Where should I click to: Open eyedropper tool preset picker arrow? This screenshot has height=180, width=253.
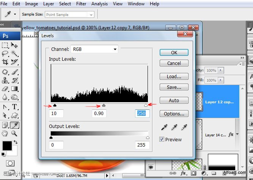pyautogui.click(x=15, y=14)
